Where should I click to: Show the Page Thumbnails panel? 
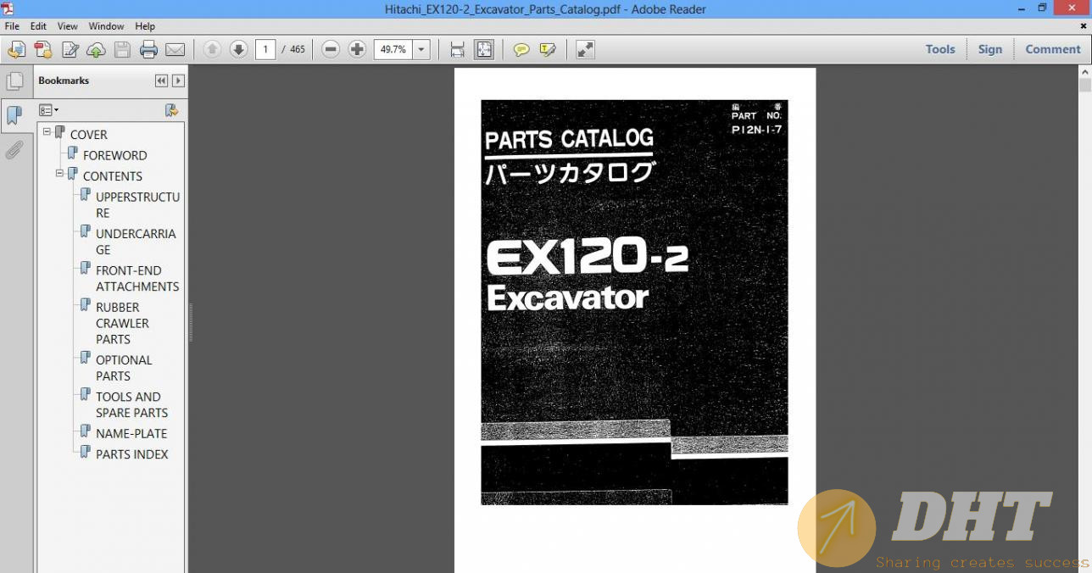pos(14,81)
